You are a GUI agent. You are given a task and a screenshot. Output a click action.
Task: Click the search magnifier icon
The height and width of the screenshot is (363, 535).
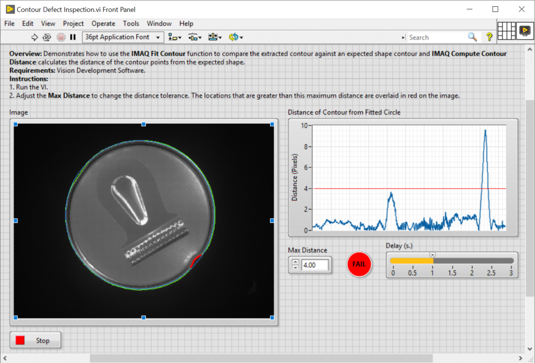tap(472, 37)
